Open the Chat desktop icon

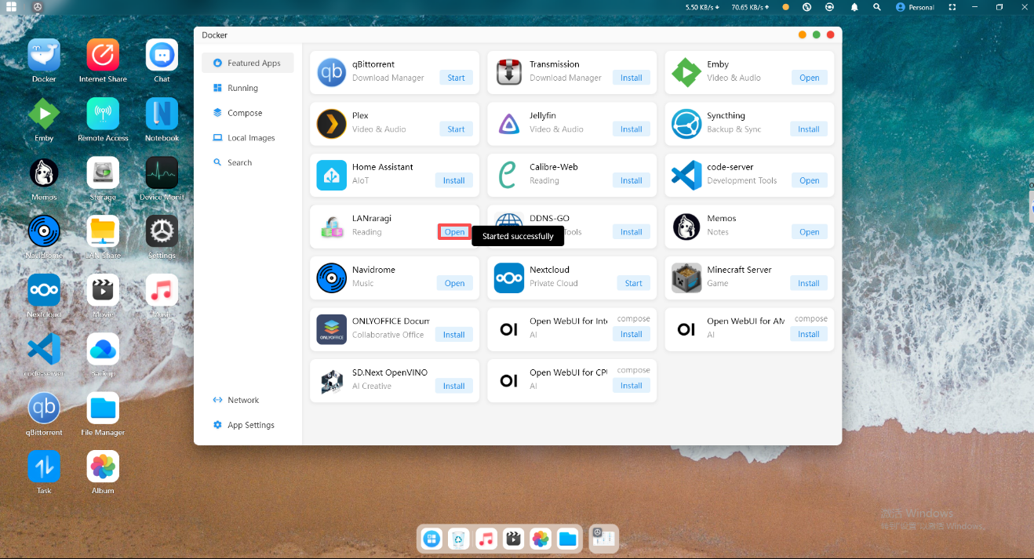(x=162, y=55)
